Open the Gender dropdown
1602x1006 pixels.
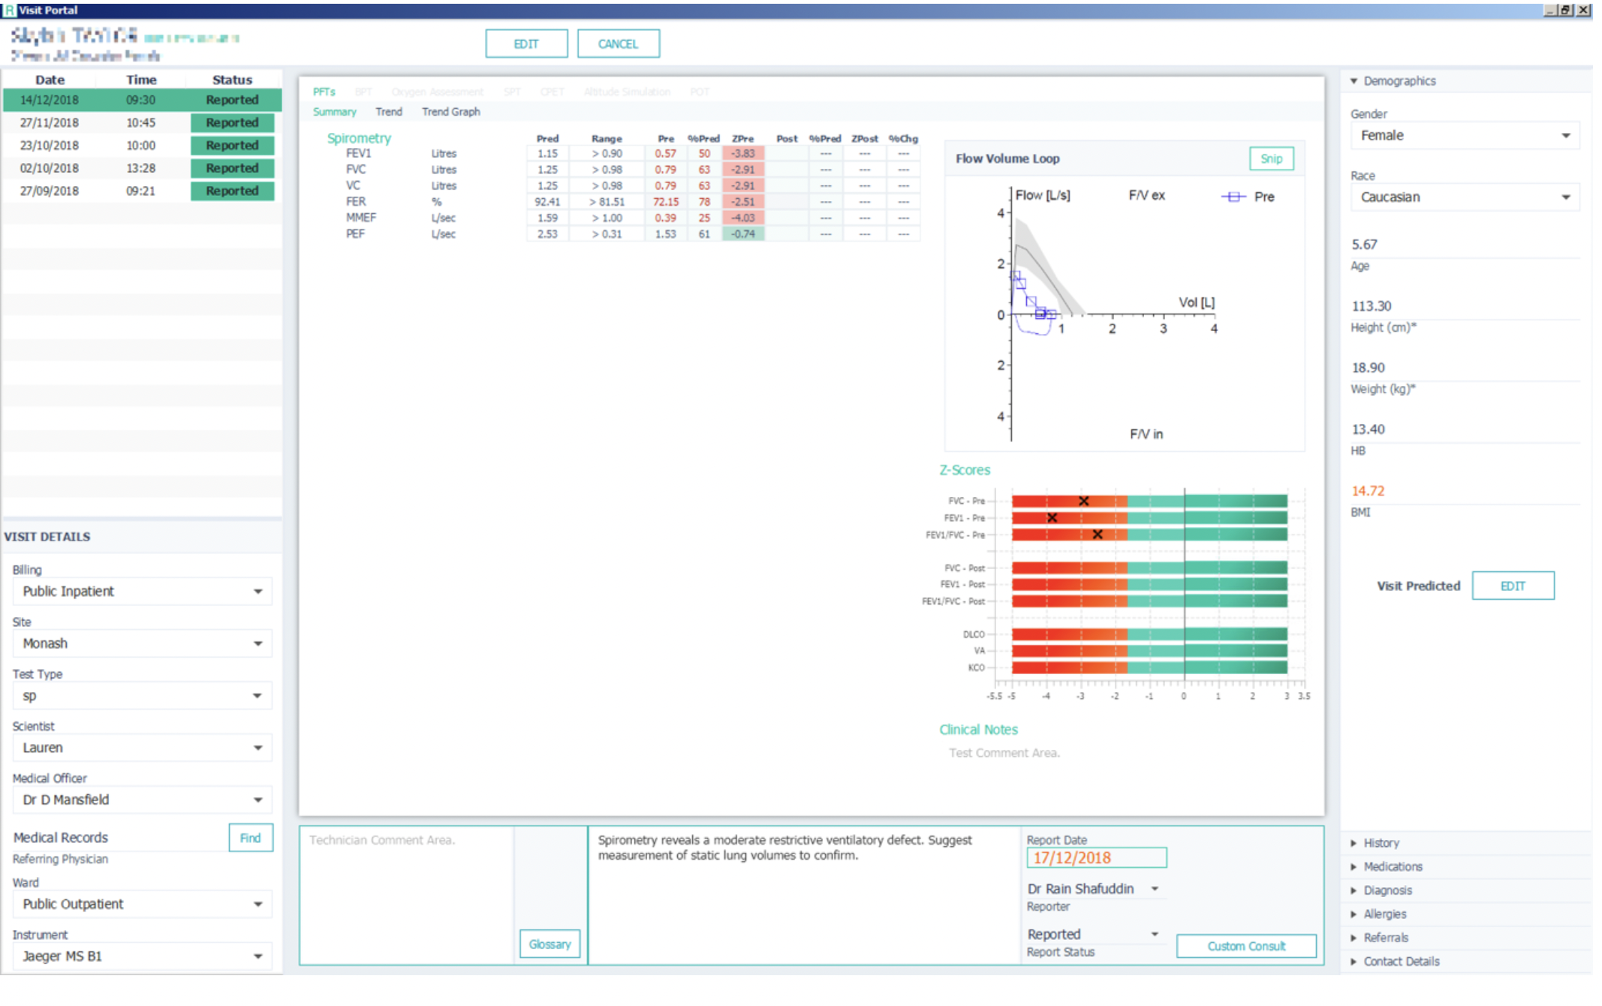pos(1464,136)
